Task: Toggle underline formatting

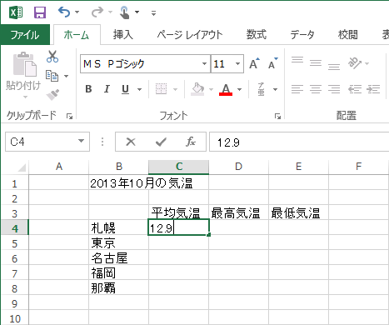Action: point(126,89)
